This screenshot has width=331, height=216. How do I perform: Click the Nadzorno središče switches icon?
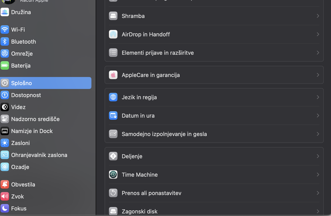click(5, 119)
